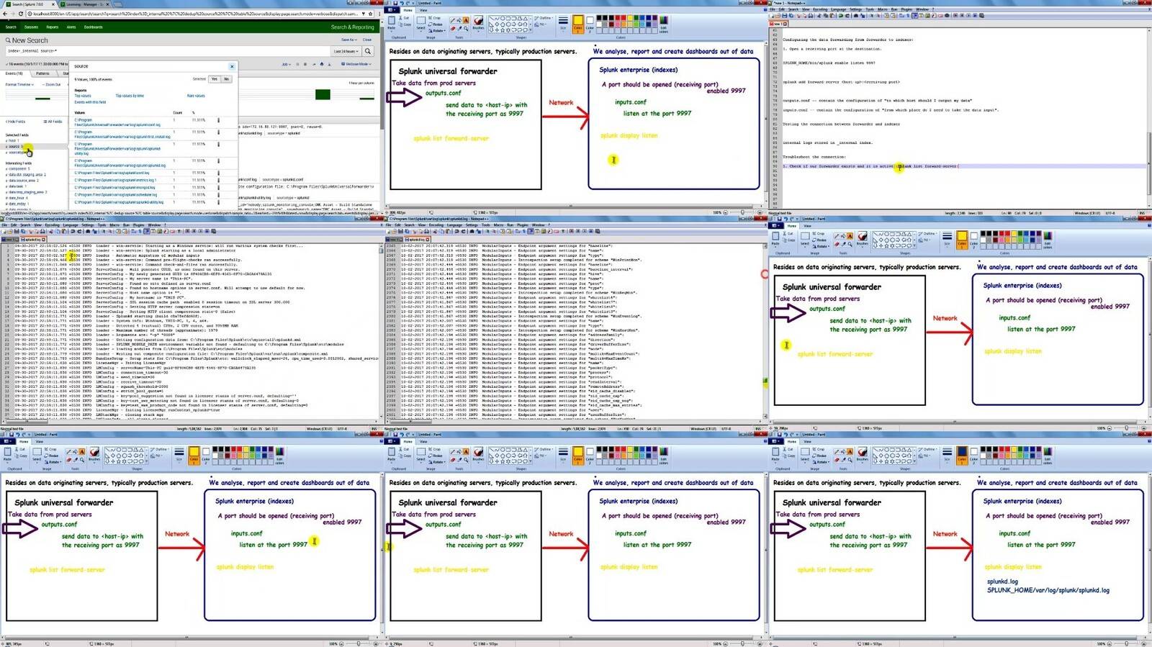This screenshot has width=1152, height=647.
Task: Open Outline dropdown in Paint window showing splunkd.log path
Action: coord(927,449)
